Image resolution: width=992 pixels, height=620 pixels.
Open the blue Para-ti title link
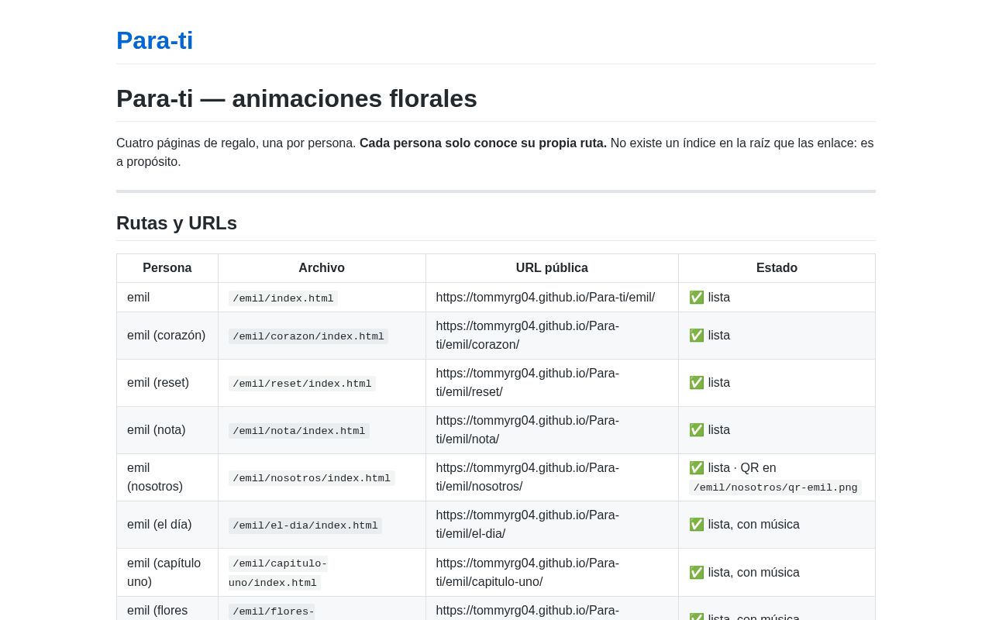click(x=154, y=40)
